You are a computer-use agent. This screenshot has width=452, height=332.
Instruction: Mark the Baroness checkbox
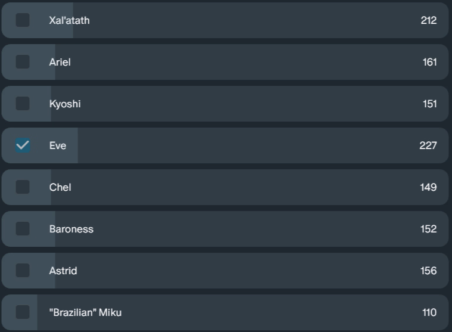click(x=23, y=229)
